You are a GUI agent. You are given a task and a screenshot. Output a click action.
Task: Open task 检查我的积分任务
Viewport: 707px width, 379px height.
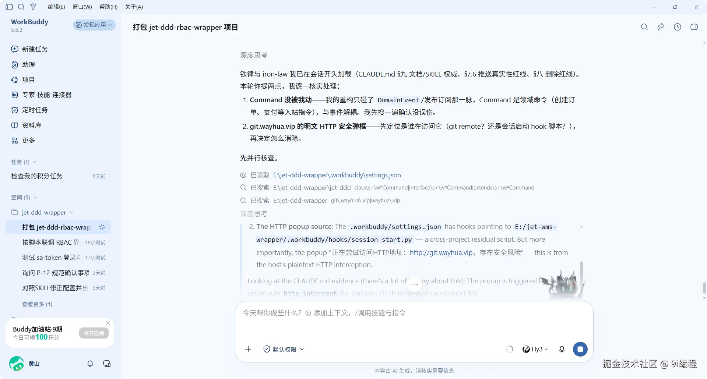tap(58, 176)
